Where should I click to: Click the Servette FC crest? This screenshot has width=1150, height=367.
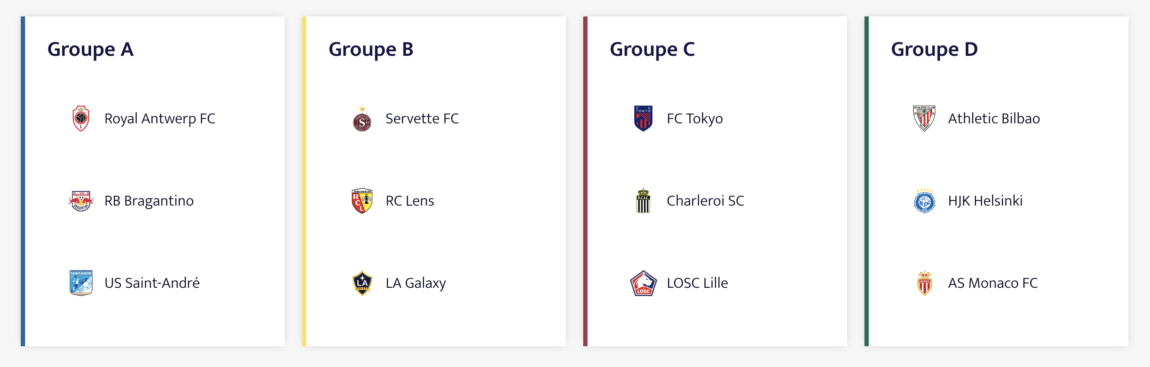(362, 119)
